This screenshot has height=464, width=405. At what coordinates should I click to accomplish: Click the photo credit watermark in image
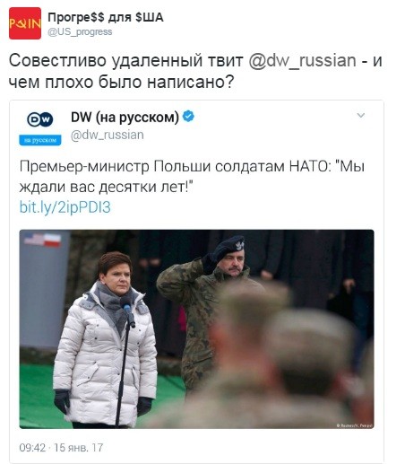tap(355, 425)
